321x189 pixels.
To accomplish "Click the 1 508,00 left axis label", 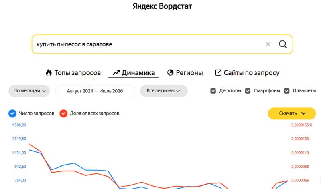I will click(x=19, y=125).
